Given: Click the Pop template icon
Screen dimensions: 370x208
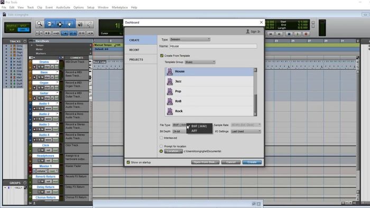Looking at the screenshot, I should click(170, 91).
